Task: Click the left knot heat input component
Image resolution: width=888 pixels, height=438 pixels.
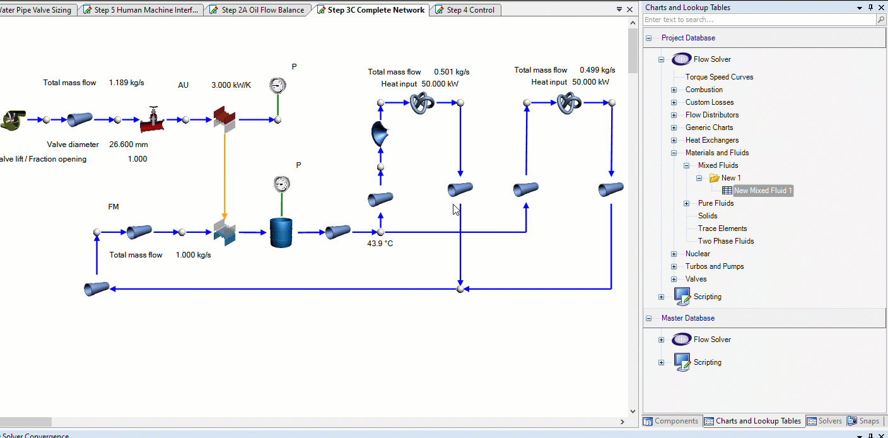Action: 421,102
